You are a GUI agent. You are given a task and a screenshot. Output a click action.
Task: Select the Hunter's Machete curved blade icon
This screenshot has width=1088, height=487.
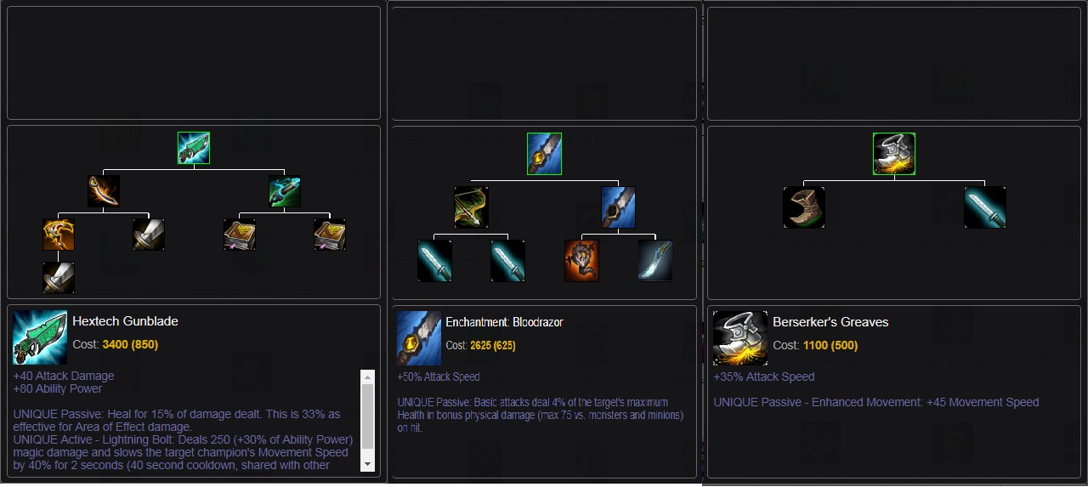pyautogui.click(x=655, y=261)
